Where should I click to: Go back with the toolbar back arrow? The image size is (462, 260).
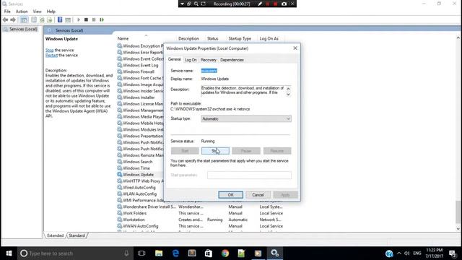[5, 19]
